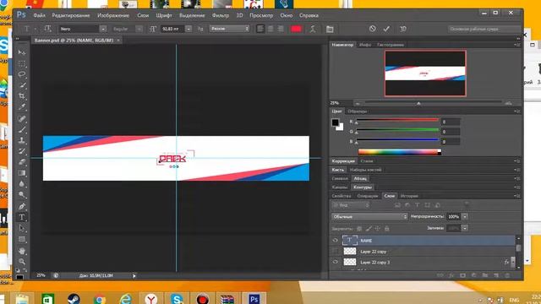The height and width of the screenshot is (304, 541).
Task: Open the Файл menu
Action: 40,15
